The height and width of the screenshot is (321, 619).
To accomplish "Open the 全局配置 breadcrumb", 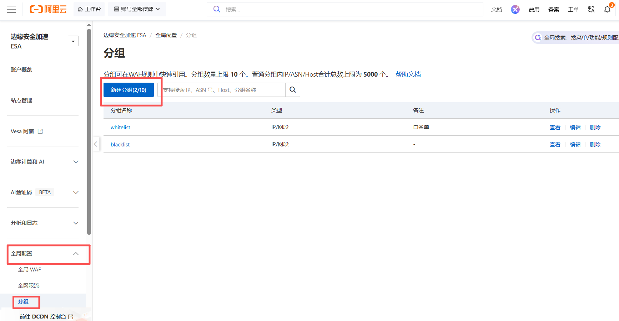I will click(x=166, y=35).
